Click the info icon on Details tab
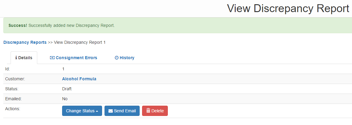The image size is (352, 125). coord(16,58)
